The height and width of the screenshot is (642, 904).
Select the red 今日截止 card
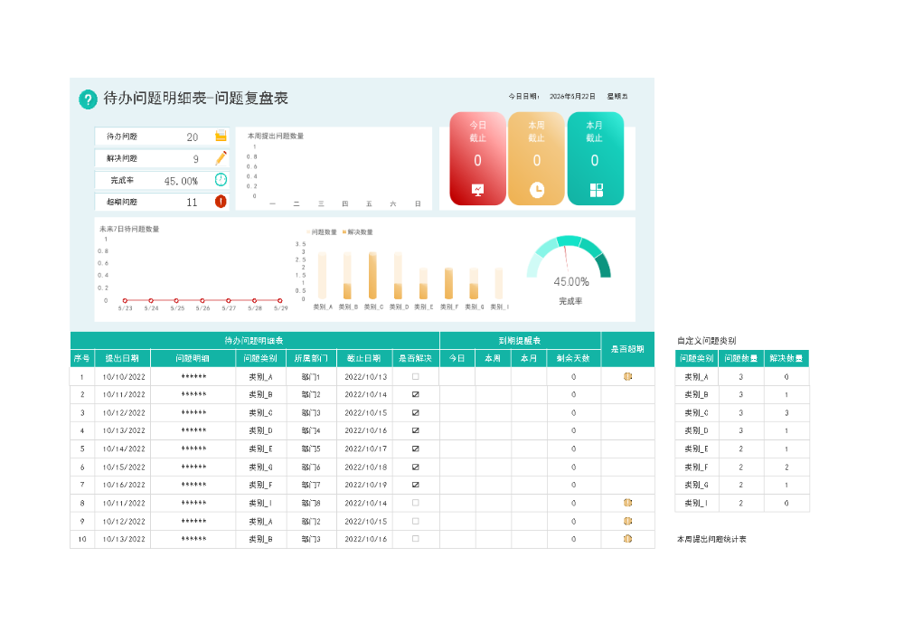pyautogui.click(x=477, y=158)
